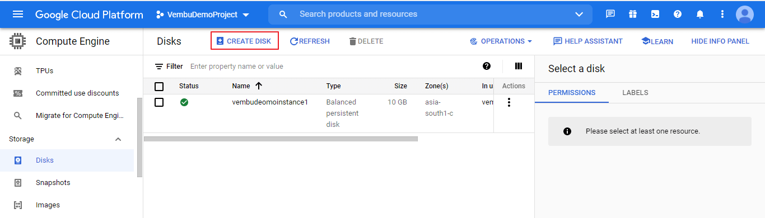Open Images in the sidebar
Viewport: 765px width, 218px height.
(48, 205)
